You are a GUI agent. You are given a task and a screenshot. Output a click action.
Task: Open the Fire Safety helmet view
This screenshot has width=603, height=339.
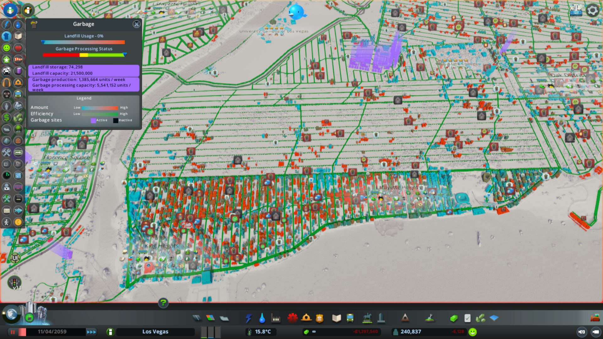pyautogui.click(x=18, y=83)
